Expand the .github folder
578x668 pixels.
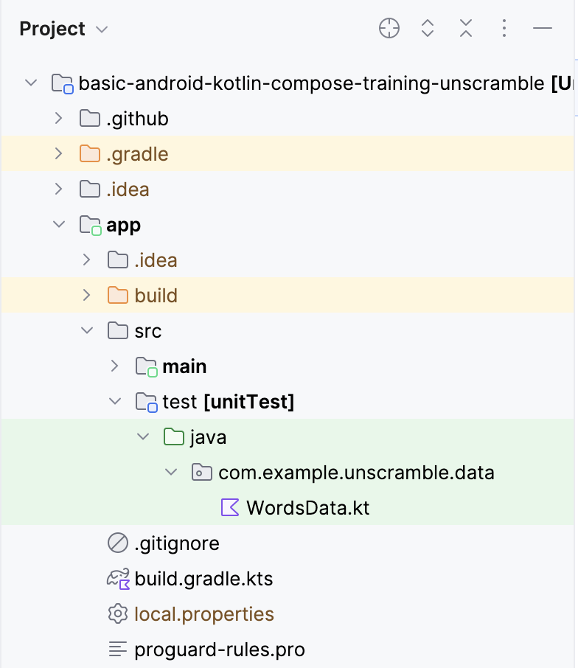(58, 118)
